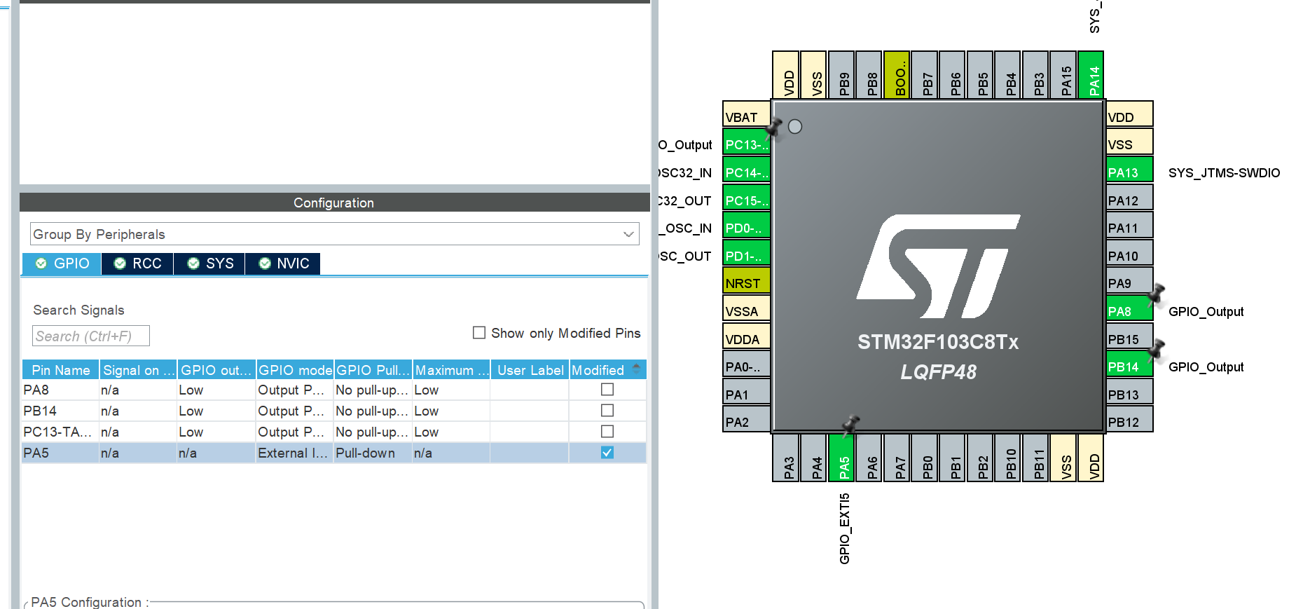
Task: Sort by the Signal on... column header
Action: tap(139, 370)
